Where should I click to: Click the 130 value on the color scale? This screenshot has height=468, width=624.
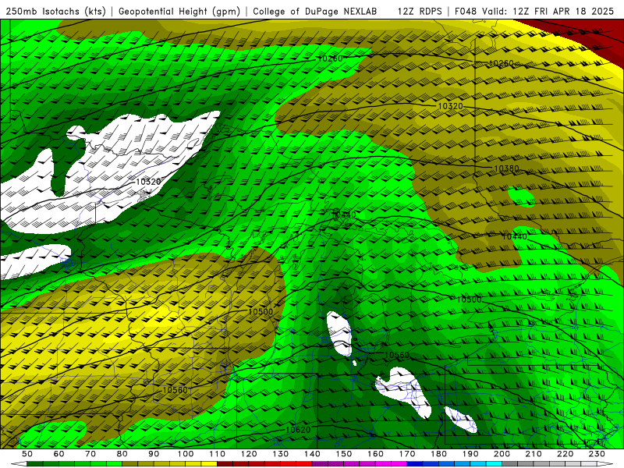(x=281, y=454)
